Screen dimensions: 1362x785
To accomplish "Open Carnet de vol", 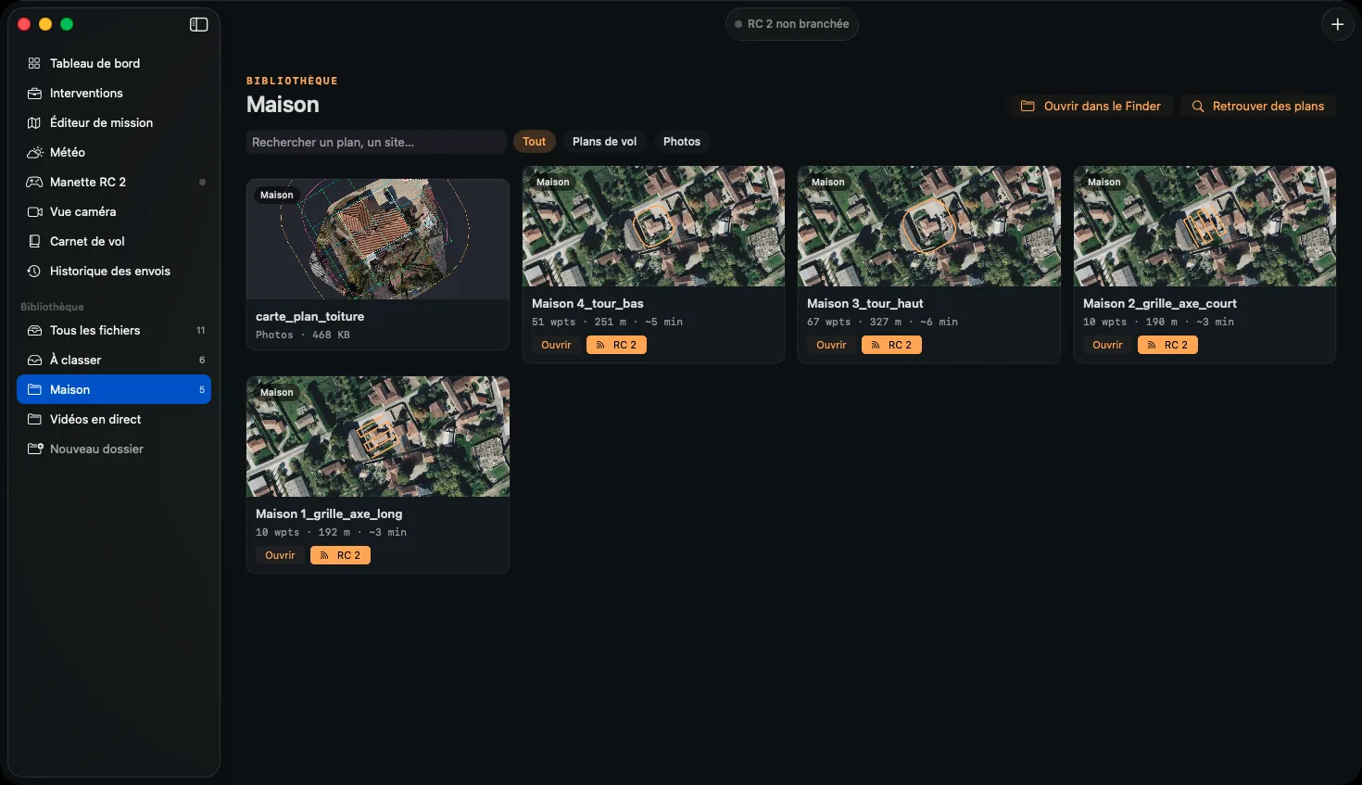I will pyautogui.click(x=114, y=241).
